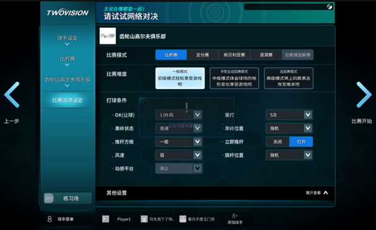Click the Player1 name
Screen dimensions: 376x230
pos(124,219)
